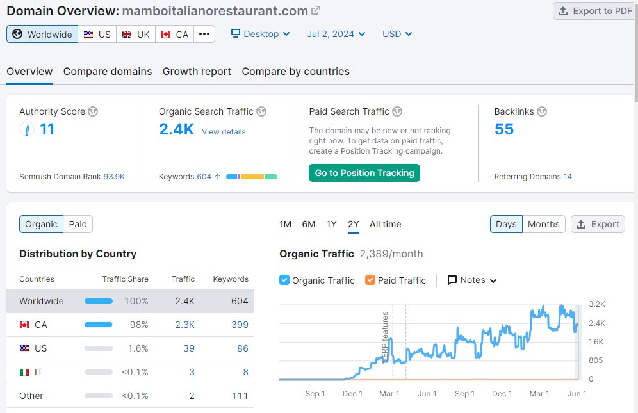The width and height of the screenshot is (638, 413).
Task: Click Referring Domains 14 link
Action: 567,177
